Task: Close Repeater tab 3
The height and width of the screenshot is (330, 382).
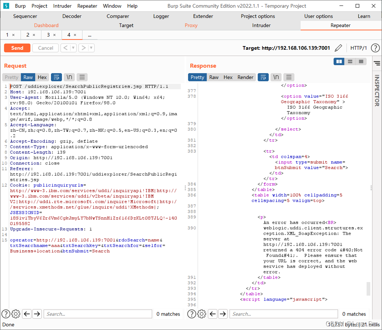Action: tap(54, 35)
